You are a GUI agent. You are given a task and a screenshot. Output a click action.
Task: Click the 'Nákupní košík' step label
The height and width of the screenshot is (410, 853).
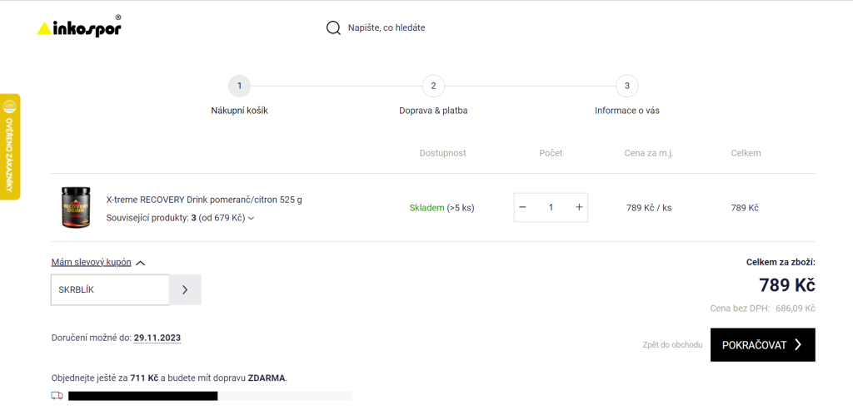pos(239,111)
